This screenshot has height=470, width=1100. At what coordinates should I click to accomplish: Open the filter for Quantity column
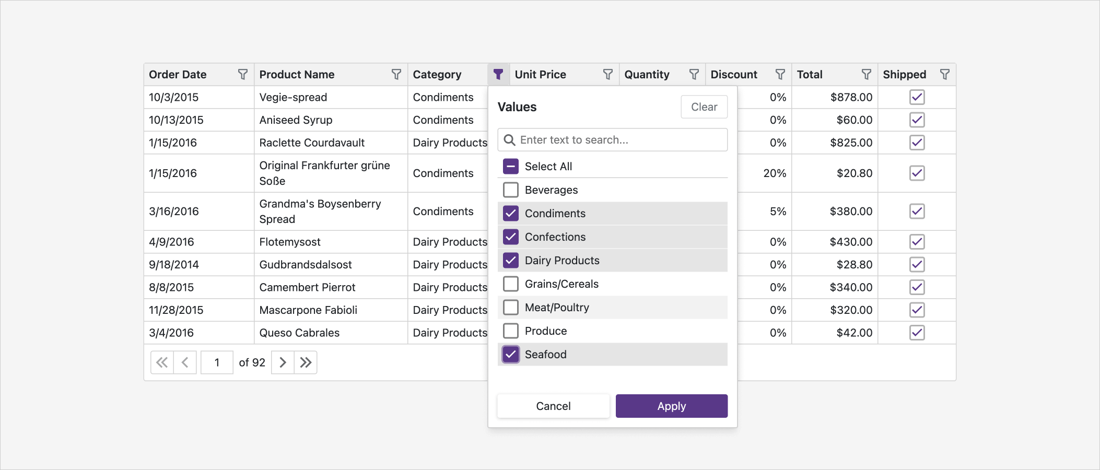694,74
